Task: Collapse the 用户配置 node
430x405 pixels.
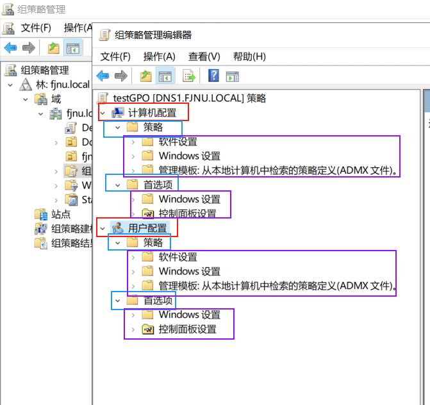Action: (103, 228)
